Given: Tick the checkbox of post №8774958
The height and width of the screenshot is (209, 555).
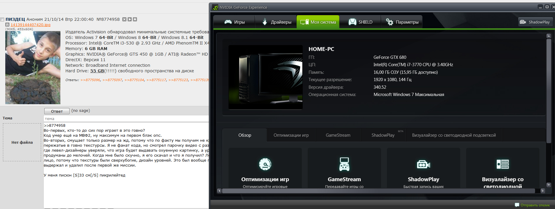Looking at the screenshot, I should pyautogui.click(x=2, y=20).
